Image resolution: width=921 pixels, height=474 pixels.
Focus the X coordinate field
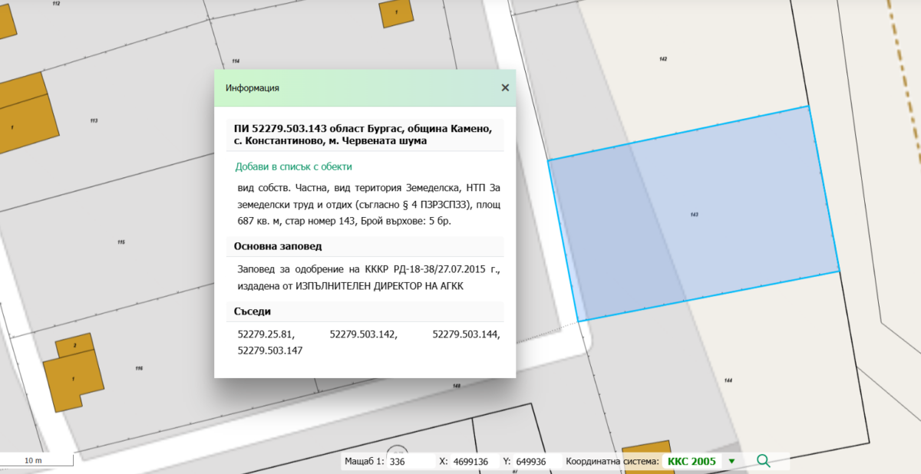tap(472, 462)
